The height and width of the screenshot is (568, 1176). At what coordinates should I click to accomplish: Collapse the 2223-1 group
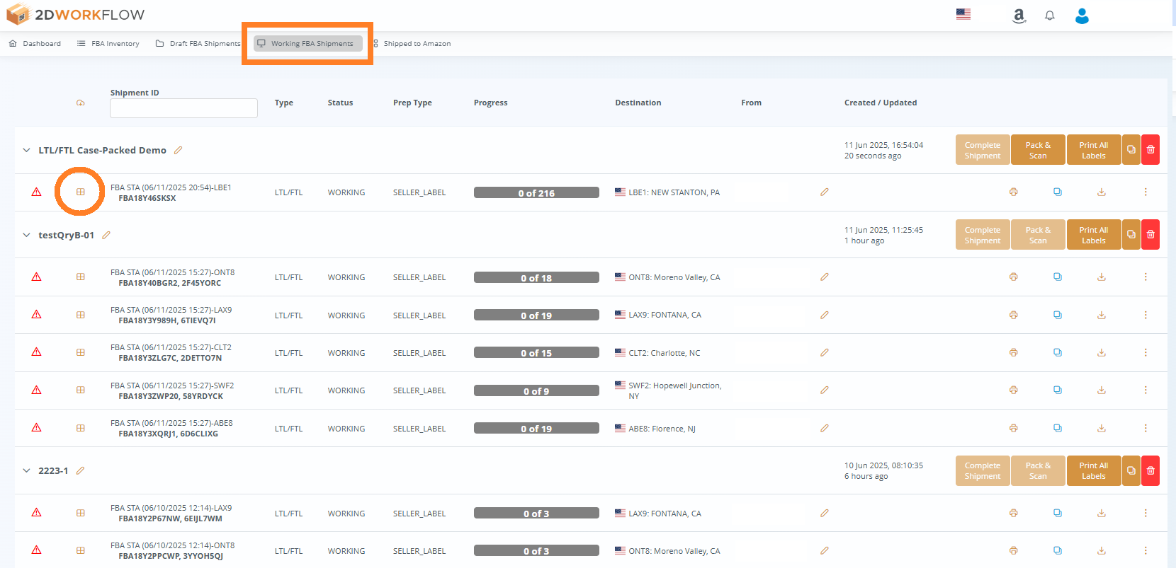tap(27, 470)
